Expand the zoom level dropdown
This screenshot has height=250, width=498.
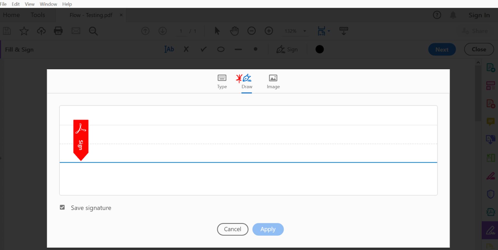coord(305,31)
